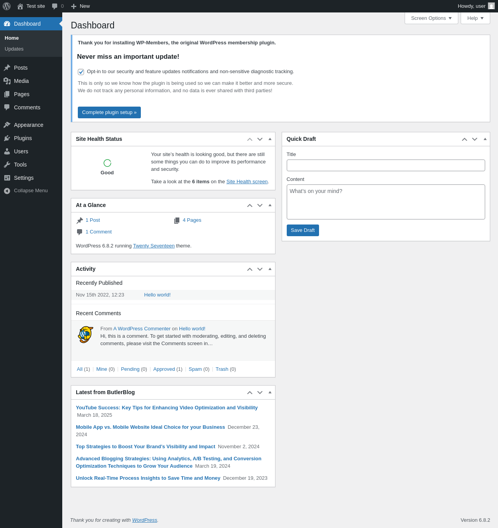Click the WordPress Commenter avatar image
Image resolution: width=498 pixels, height=528 pixels.
86,335
